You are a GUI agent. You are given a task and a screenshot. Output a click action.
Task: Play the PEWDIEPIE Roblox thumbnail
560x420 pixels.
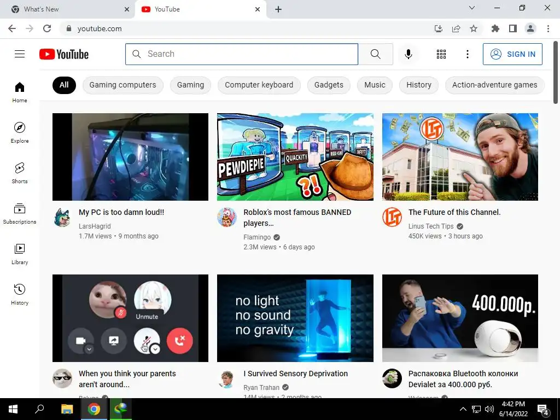[x=295, y=157]
